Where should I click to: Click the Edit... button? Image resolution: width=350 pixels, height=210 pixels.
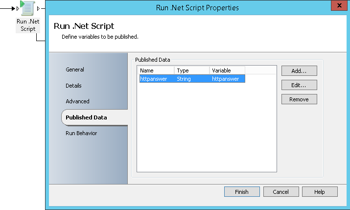(x=299, y=85)
